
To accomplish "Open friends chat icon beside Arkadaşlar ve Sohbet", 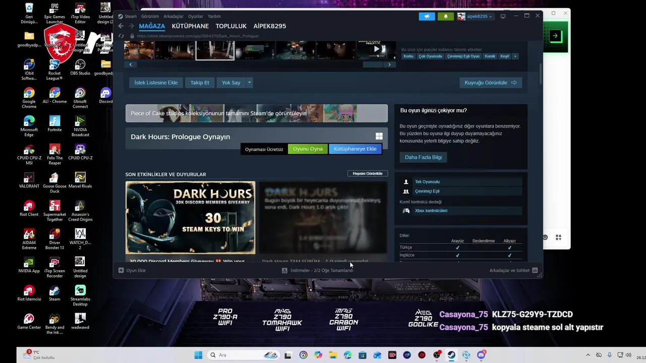I will (535, 270).
